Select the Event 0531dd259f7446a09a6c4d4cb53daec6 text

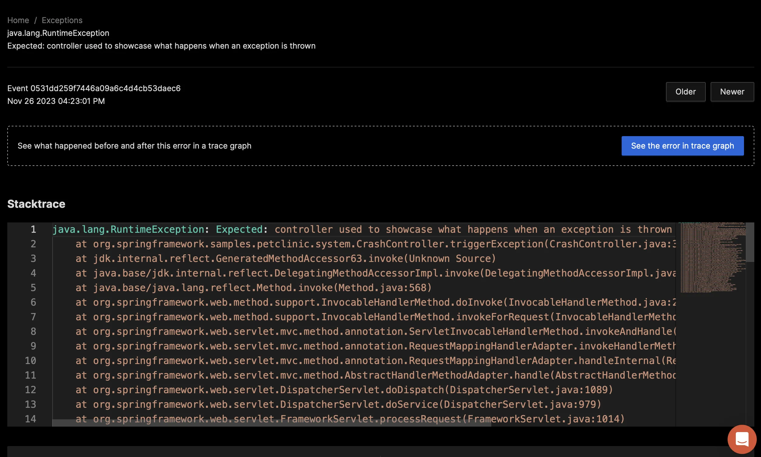click(94, 88)
